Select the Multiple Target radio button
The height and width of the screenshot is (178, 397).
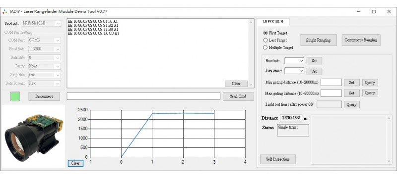pyautogui.click(x=265, y=47)
